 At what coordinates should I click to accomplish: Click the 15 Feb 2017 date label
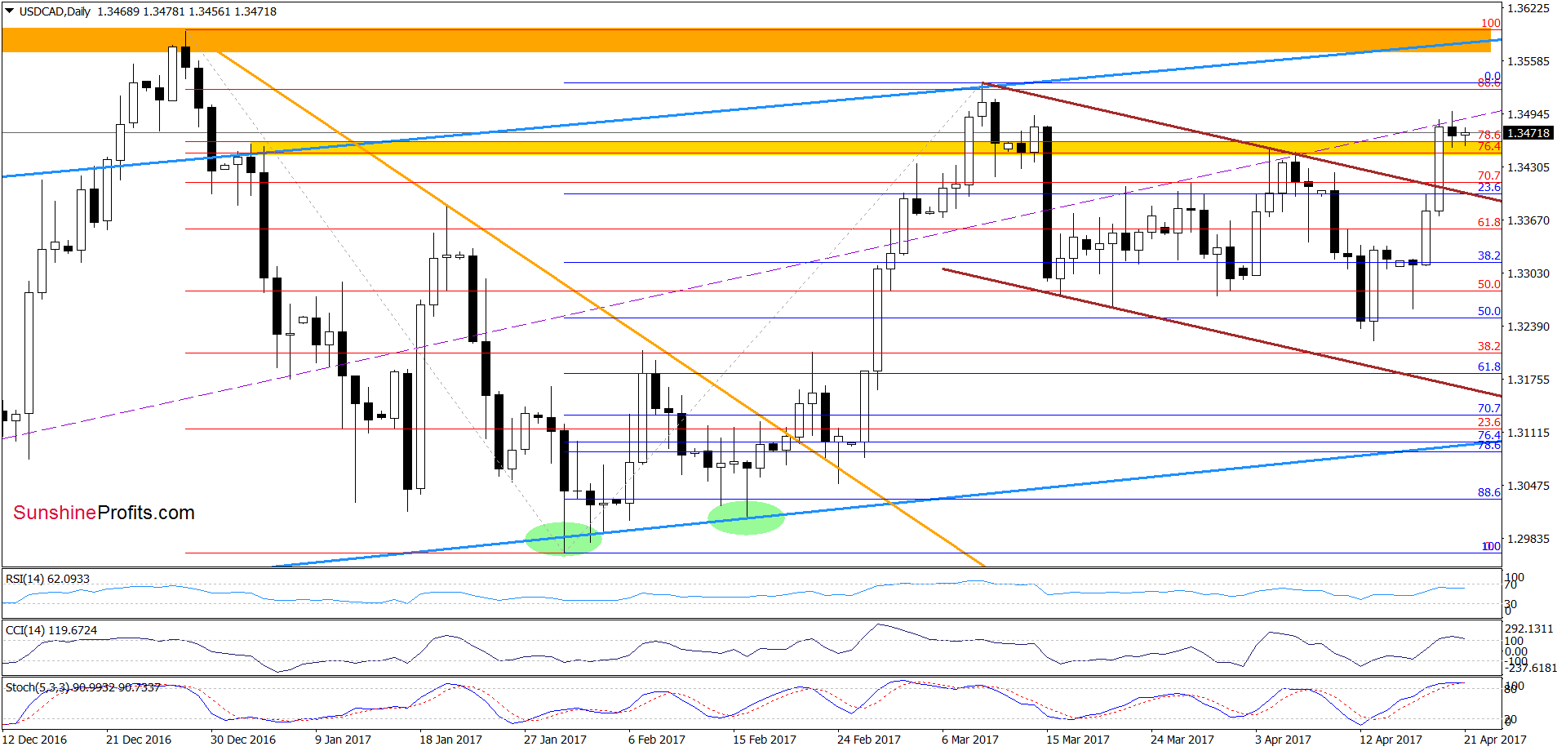(x=765, y=740)
